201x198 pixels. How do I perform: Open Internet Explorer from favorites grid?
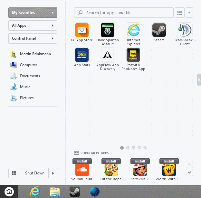coord(133,30)
